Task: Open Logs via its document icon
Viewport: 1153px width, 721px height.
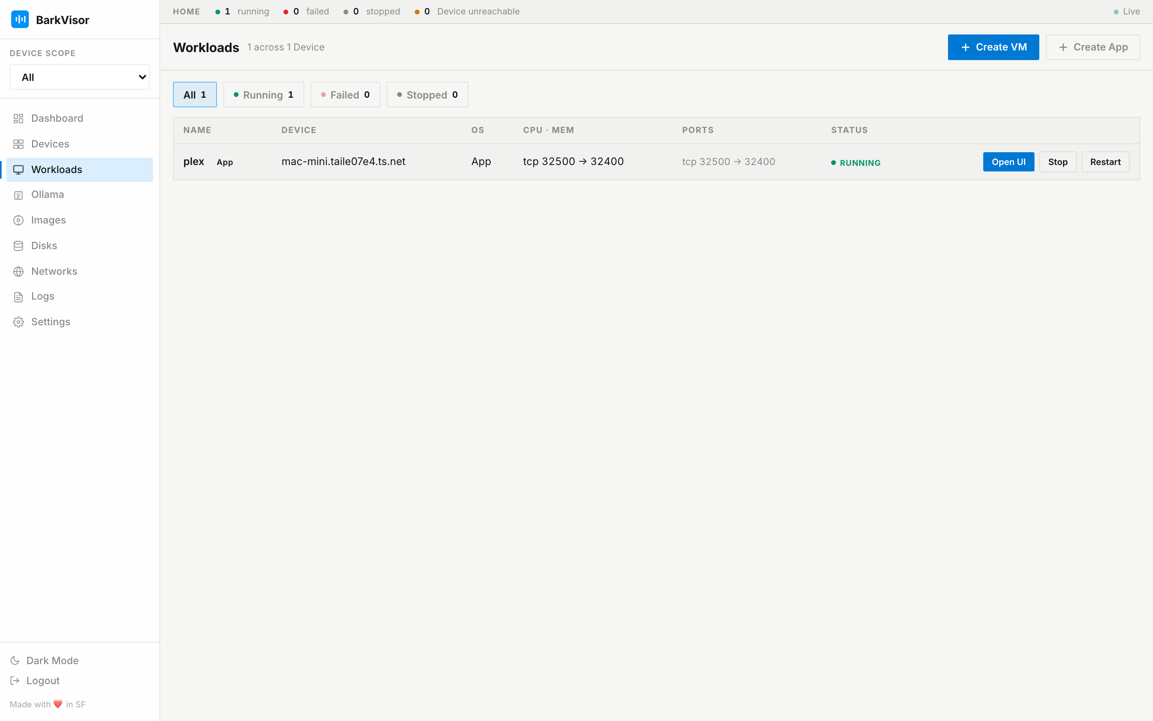Action: [18, 297]
